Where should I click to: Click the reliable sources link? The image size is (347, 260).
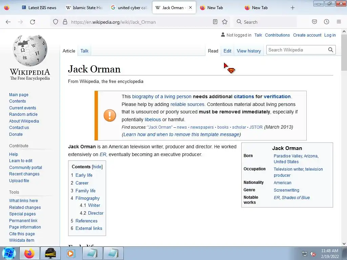(187, 104)
